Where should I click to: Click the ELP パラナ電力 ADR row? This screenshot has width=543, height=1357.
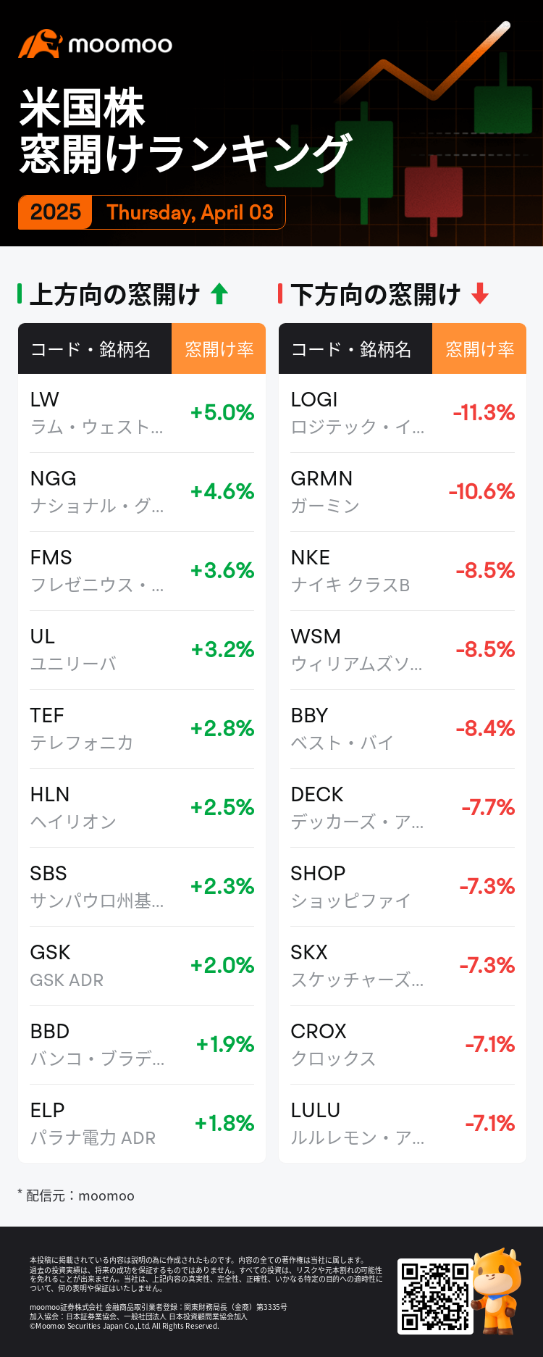click(142, 1124)
